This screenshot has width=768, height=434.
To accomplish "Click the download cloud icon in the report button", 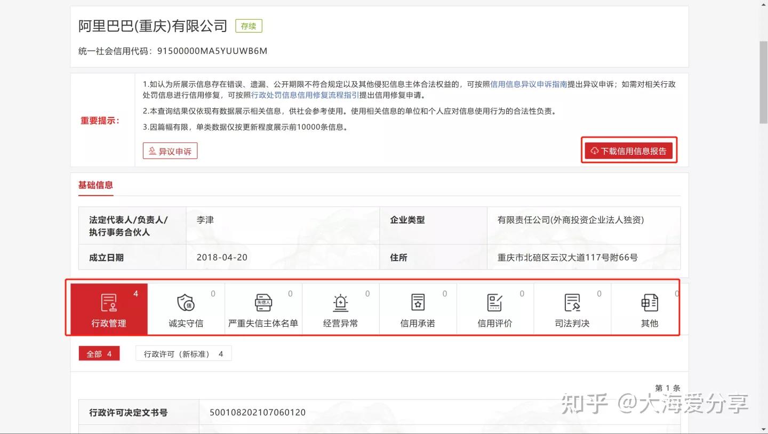I will tap(594, 151).
